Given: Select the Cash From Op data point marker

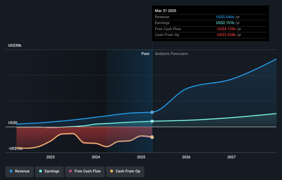Looking at the screenshot, I should coord(152,137).
